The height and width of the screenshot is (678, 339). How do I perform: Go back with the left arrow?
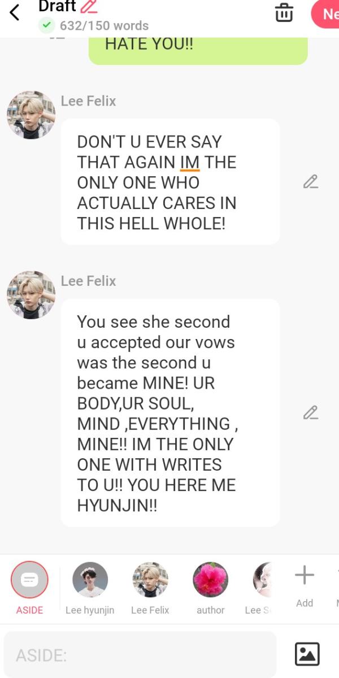pyautogui.click(x=15, y=12)
